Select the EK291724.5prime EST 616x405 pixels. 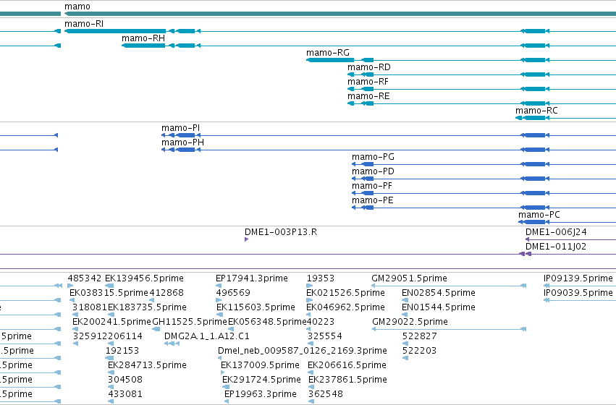point(261,380)
